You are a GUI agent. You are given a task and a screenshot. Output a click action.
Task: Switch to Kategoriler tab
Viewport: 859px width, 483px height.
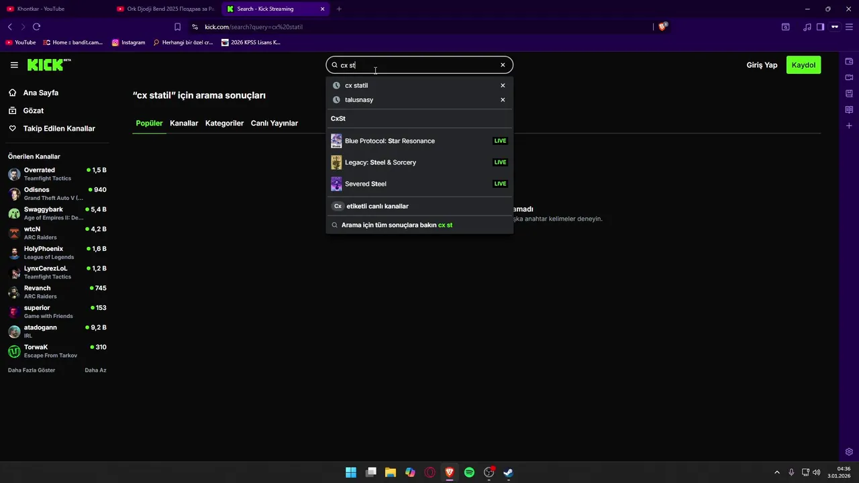pyautogui.click(x=224, y=123)
